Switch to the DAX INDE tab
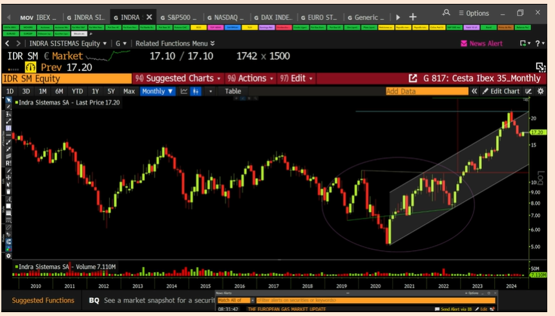 (x=273, y=17)
